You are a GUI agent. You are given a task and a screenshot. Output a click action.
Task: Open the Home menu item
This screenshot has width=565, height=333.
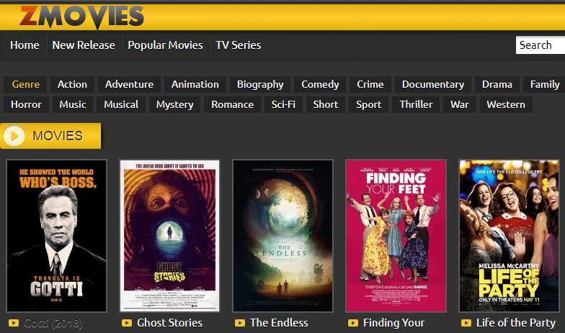pos(25,45)
